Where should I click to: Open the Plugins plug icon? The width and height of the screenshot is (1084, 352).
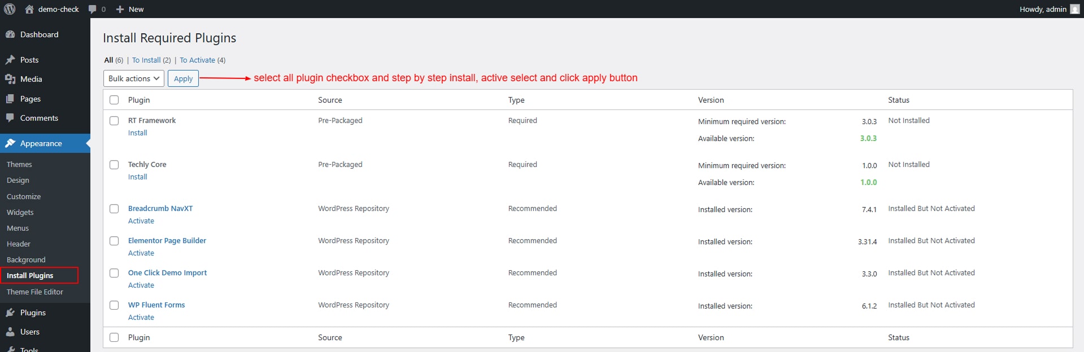(x=10, y=313)
